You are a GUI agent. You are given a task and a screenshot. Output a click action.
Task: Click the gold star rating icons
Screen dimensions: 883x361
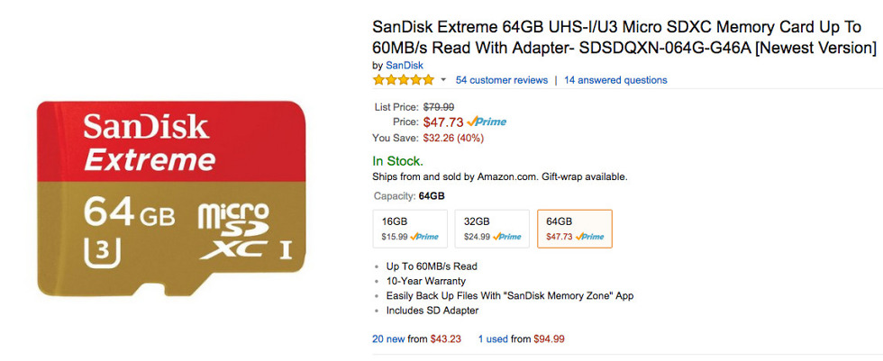coord(404,80)
